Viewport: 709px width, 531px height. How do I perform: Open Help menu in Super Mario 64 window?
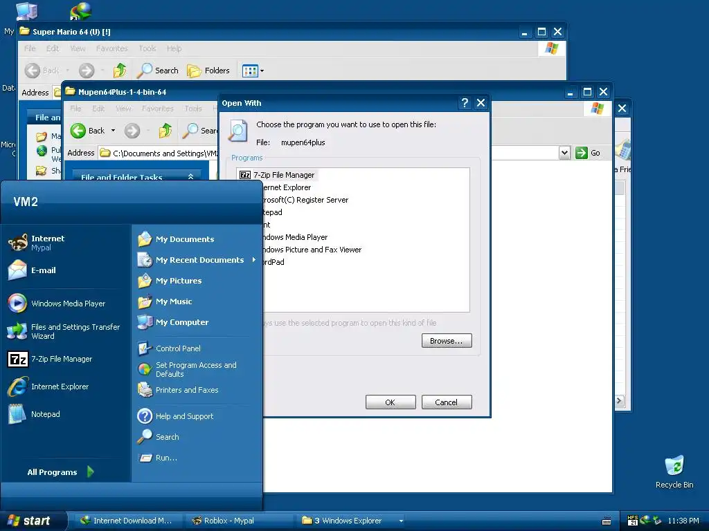pos(174,48)
